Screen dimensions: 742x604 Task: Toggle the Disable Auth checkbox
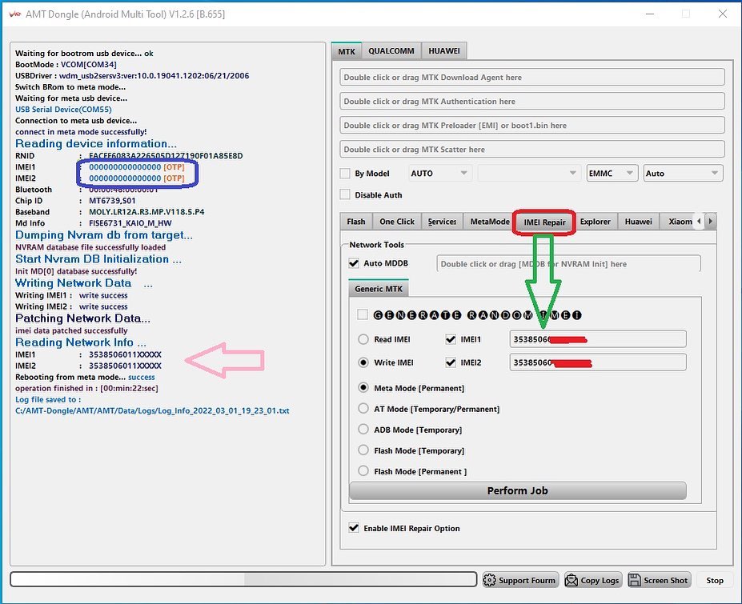[345, 194]
